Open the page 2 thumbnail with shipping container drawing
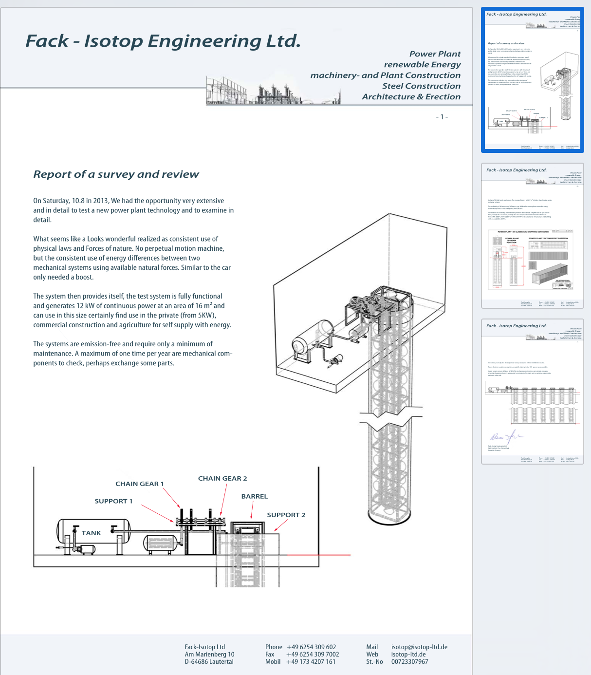 [533, 236]
